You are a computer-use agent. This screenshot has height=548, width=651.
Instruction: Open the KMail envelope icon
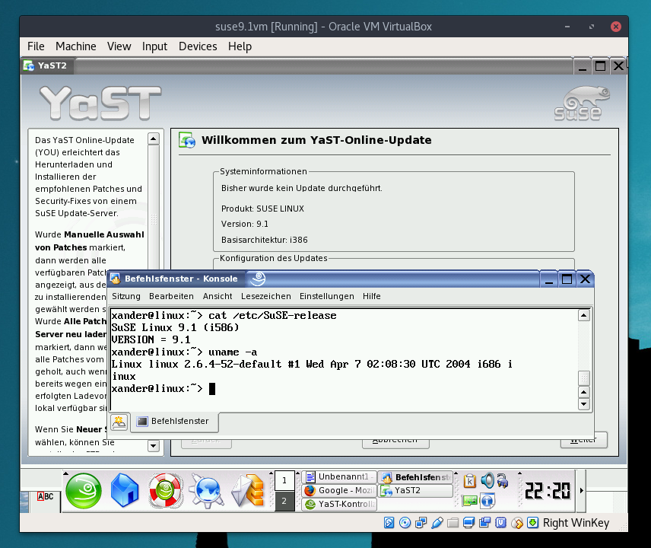(248, 491)
